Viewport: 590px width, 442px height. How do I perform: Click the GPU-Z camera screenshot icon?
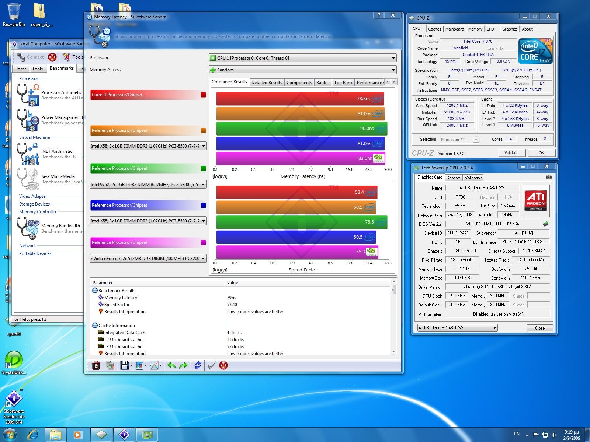click(548, 177)
